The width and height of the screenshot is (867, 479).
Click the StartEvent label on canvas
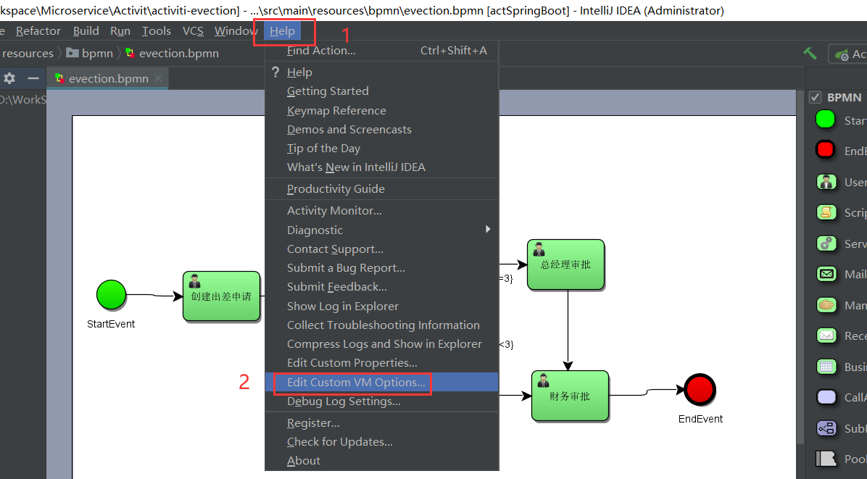coord(111,324)
